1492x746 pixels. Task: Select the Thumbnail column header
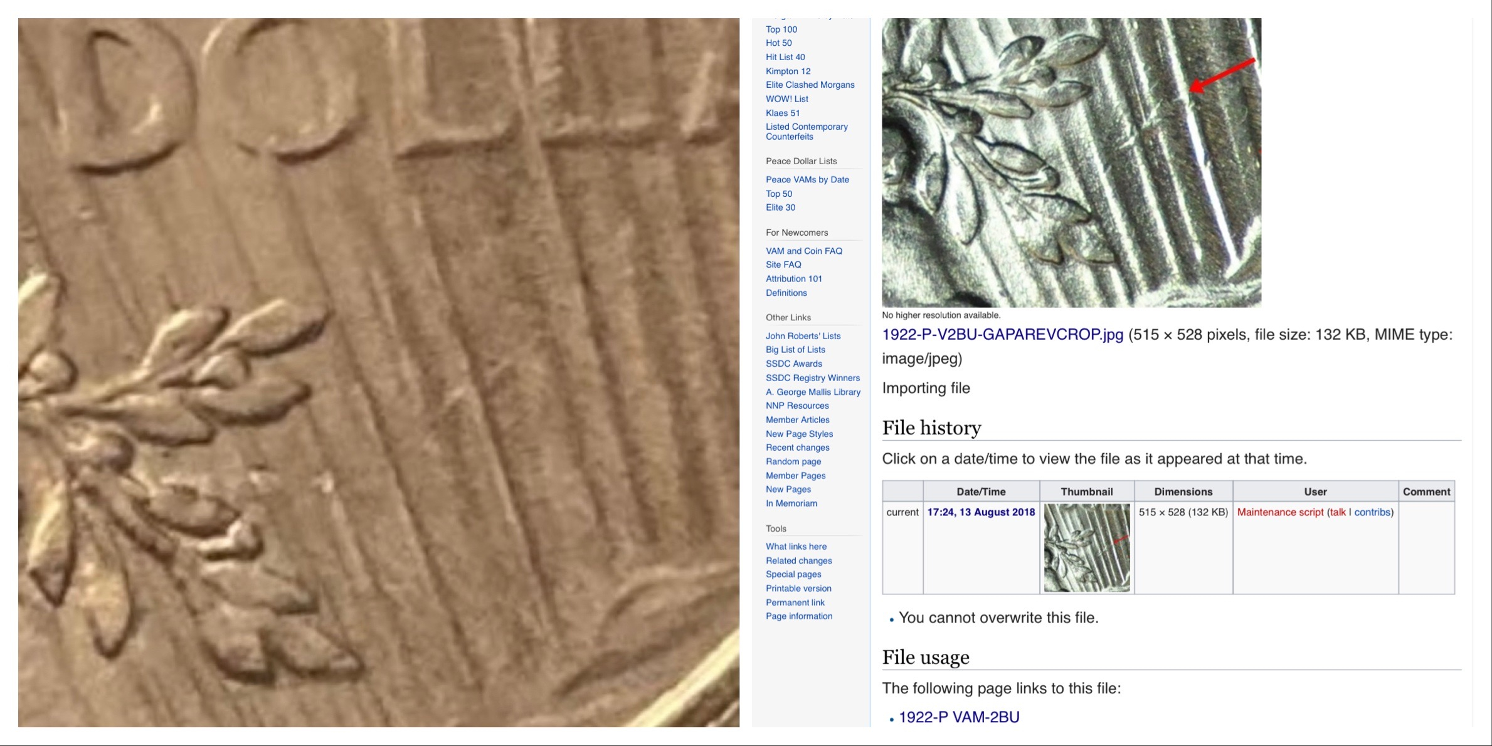[x=1087, y=492]
